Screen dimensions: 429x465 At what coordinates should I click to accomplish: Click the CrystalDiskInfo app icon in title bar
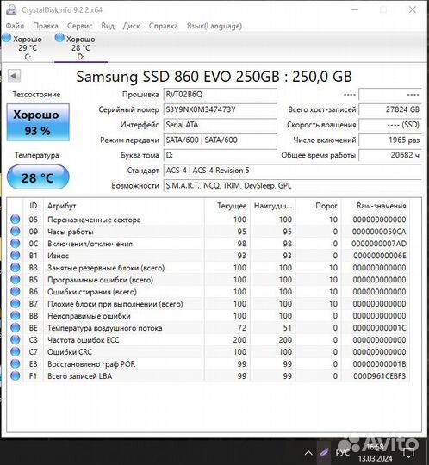click(11, 9)
